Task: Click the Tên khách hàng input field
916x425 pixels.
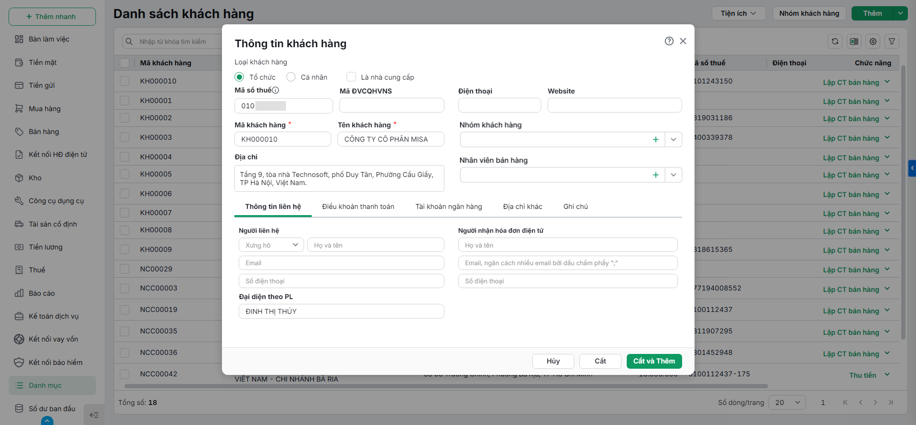Action: tap(391, 139)
